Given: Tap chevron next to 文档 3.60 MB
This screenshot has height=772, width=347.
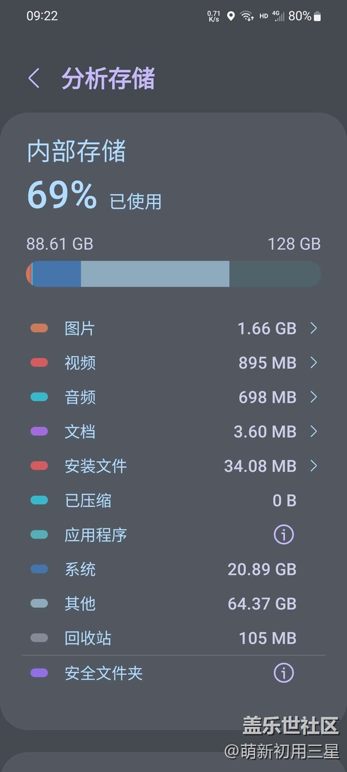Looking at the screenshot, I should 313,431.
